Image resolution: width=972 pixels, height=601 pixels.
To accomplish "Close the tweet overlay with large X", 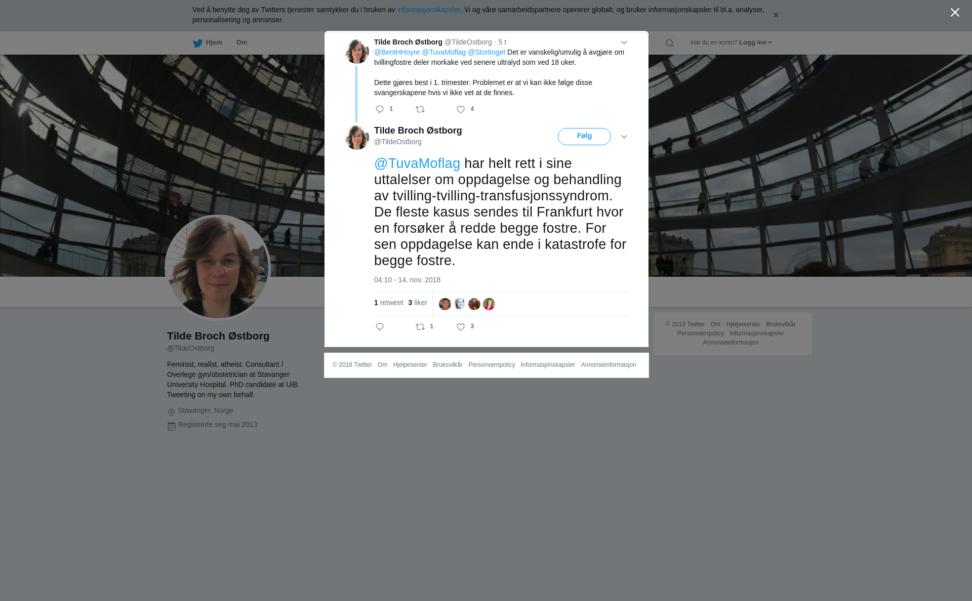I will 955,13.
